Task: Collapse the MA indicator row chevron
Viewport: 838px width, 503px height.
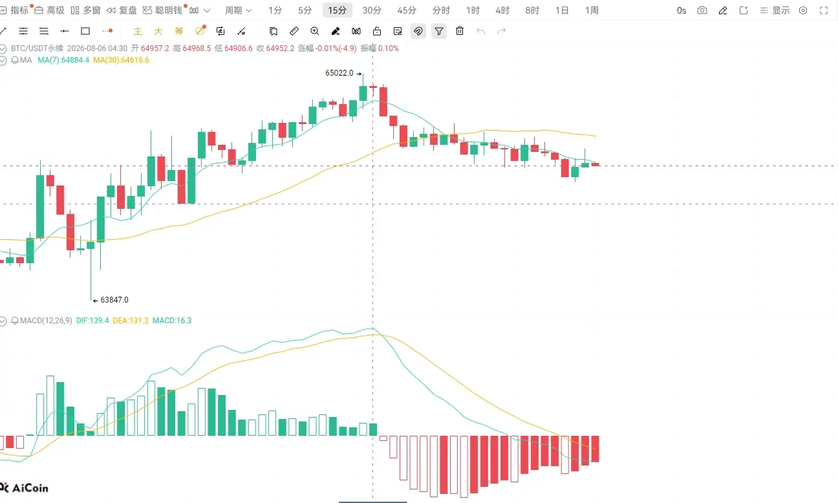Action: click(4, 60)
